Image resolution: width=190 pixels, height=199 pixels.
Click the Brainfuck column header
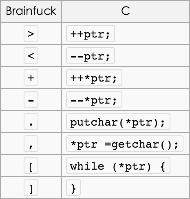tap(31, 11)
